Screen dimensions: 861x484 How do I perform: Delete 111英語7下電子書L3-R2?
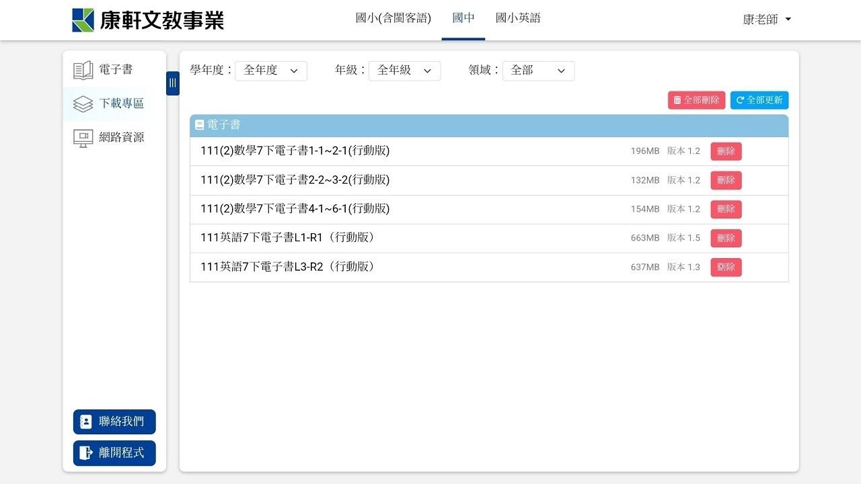click(726, 267)
